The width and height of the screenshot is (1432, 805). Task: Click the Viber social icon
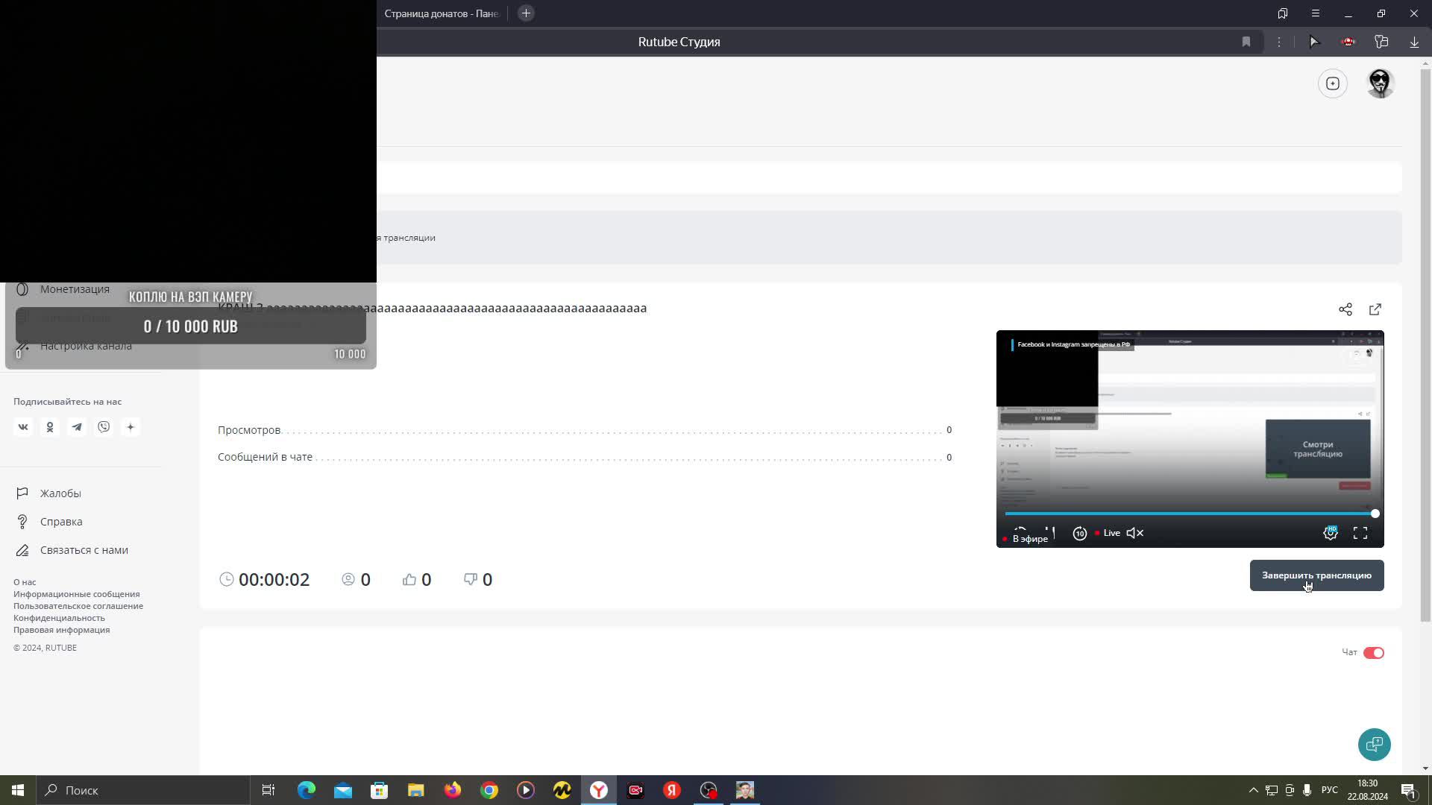click(104, 427)
